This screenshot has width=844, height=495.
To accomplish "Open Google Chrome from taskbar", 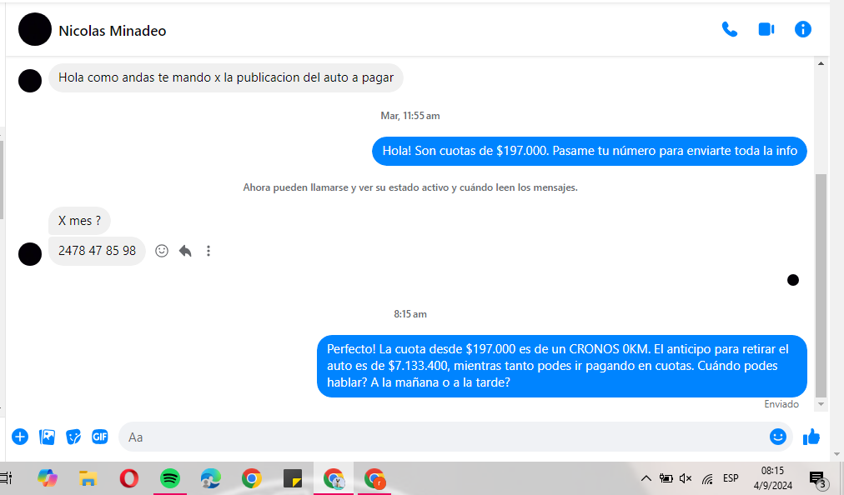I will [251, 477].
